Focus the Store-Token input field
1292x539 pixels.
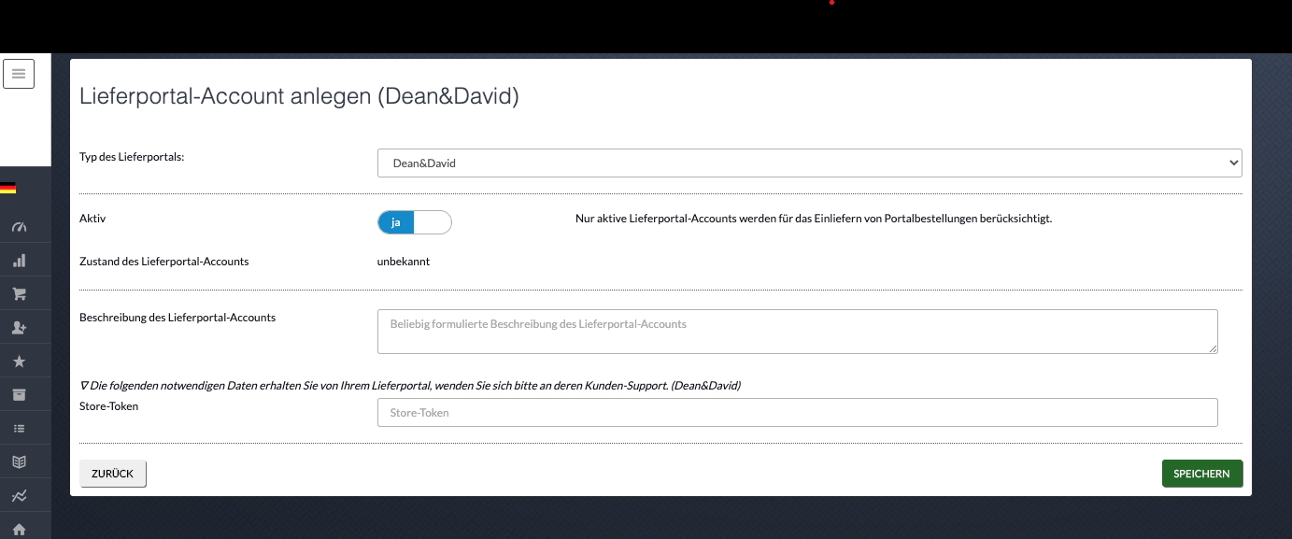[798, 412]
